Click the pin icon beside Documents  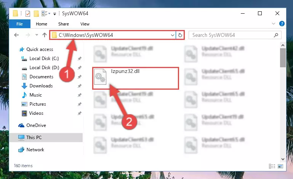click(79, 77)
